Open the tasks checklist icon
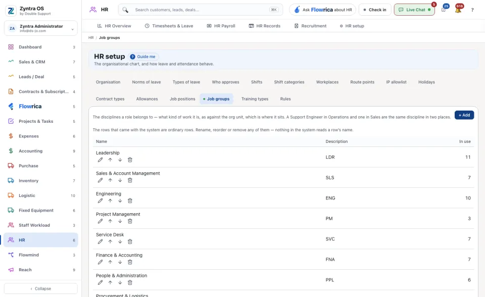Screen dimensions: 485x297 click(x=444, y=10)
